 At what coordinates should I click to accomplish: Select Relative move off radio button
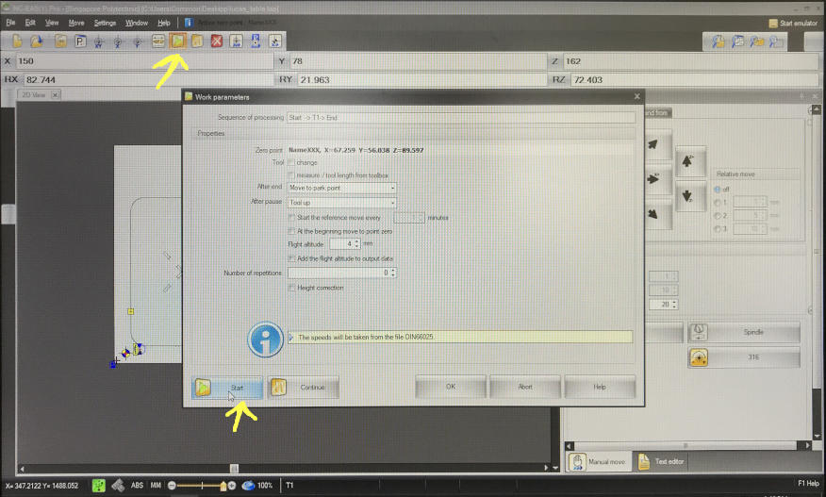(x=717, y=189)
